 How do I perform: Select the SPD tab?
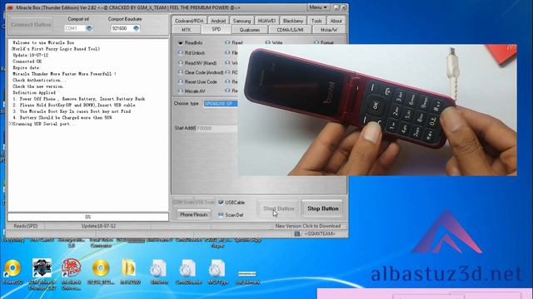[x=217, y=30]
